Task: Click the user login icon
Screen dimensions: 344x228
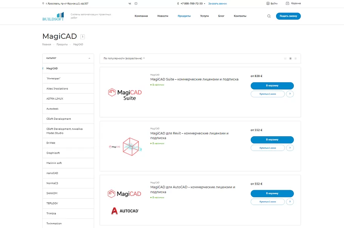Action: [268, 3]
